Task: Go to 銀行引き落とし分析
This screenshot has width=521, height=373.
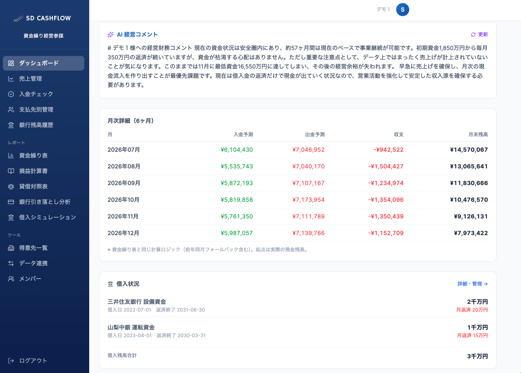Action: [x=44, y=202]
